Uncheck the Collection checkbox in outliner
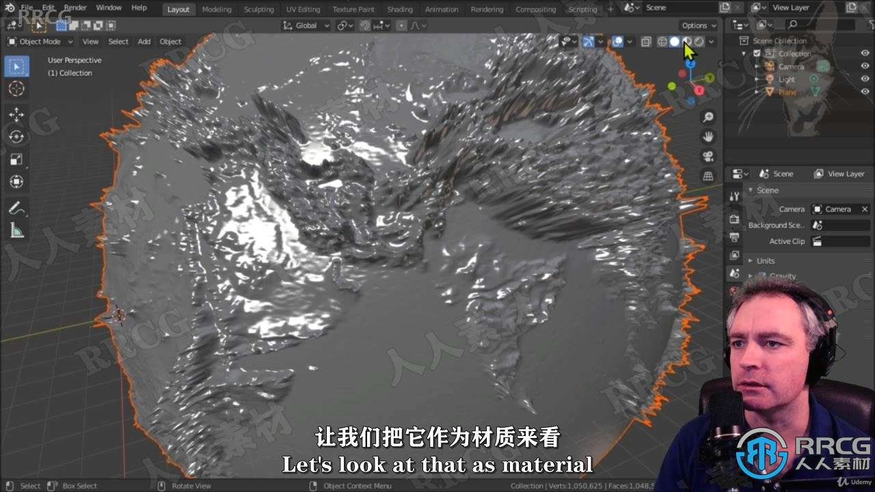Viewport: 875px width, 492px height. pos(757,53)
